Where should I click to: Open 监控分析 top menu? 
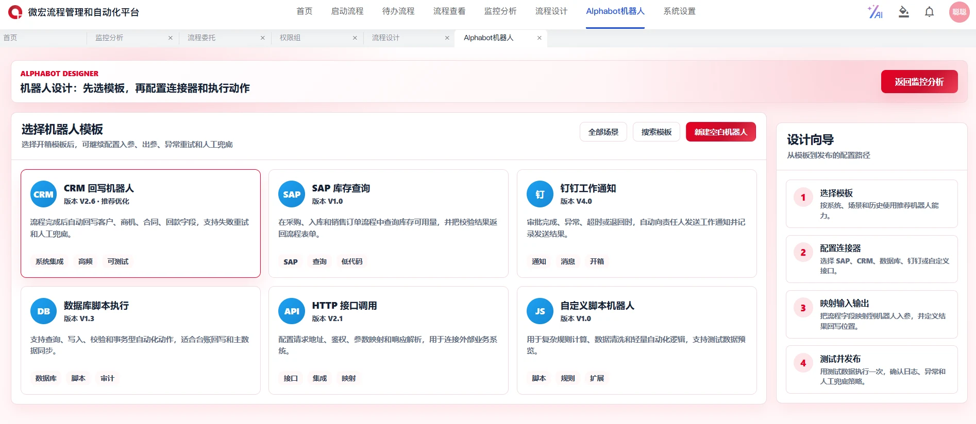click(500, 11)
